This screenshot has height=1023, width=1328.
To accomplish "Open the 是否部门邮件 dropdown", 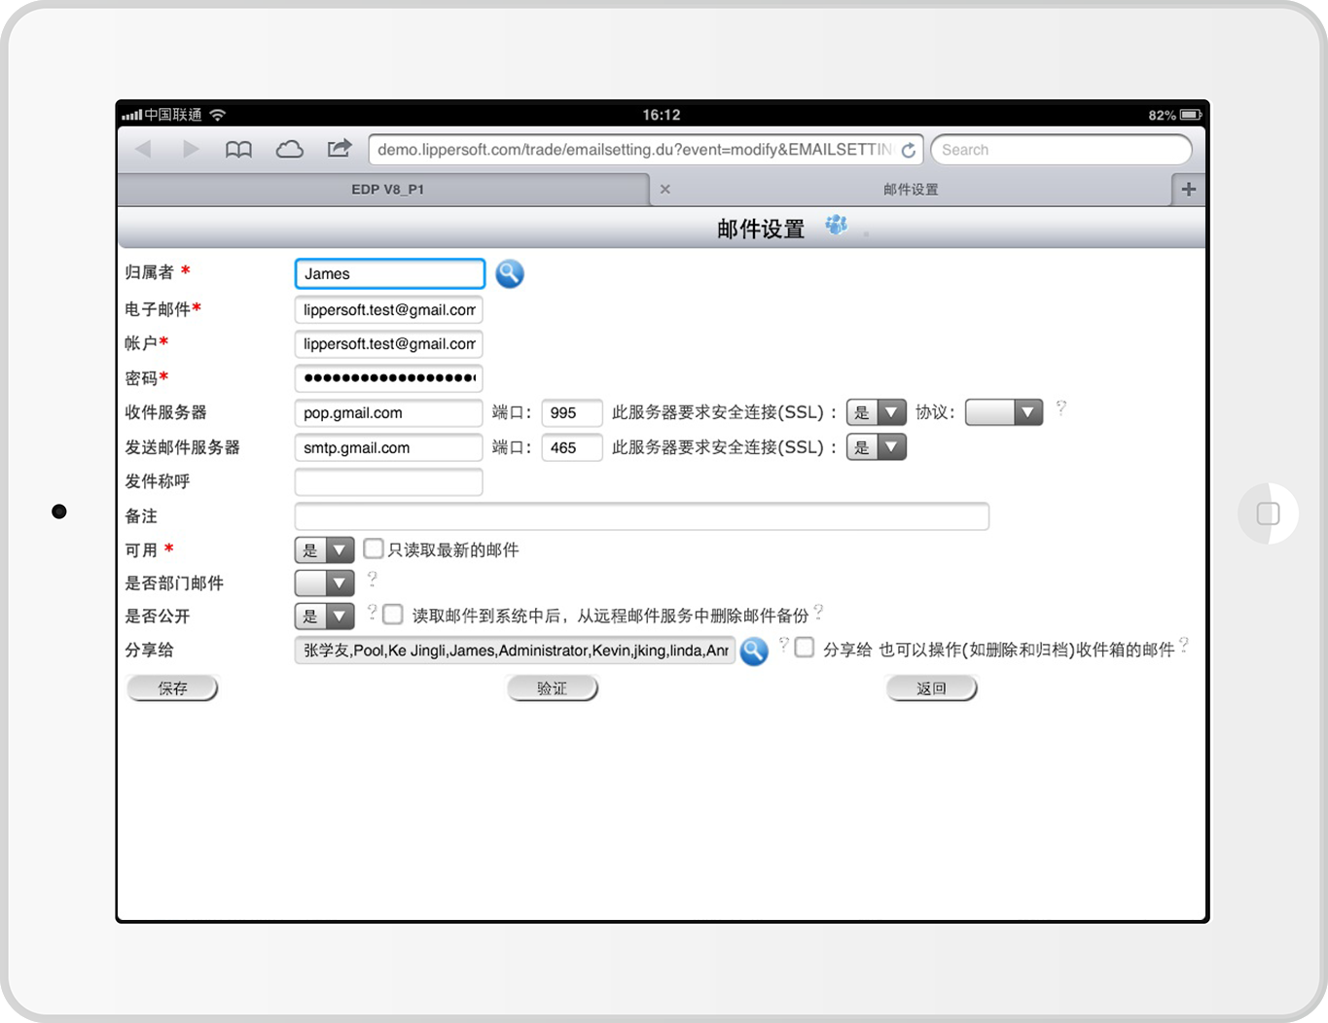I will (x=324, y=583).
